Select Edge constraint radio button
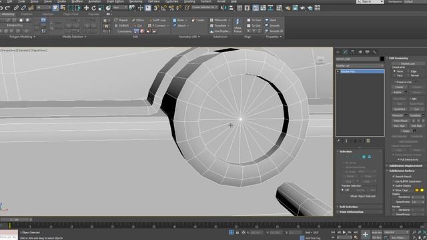427x240 pixels. 408,71
